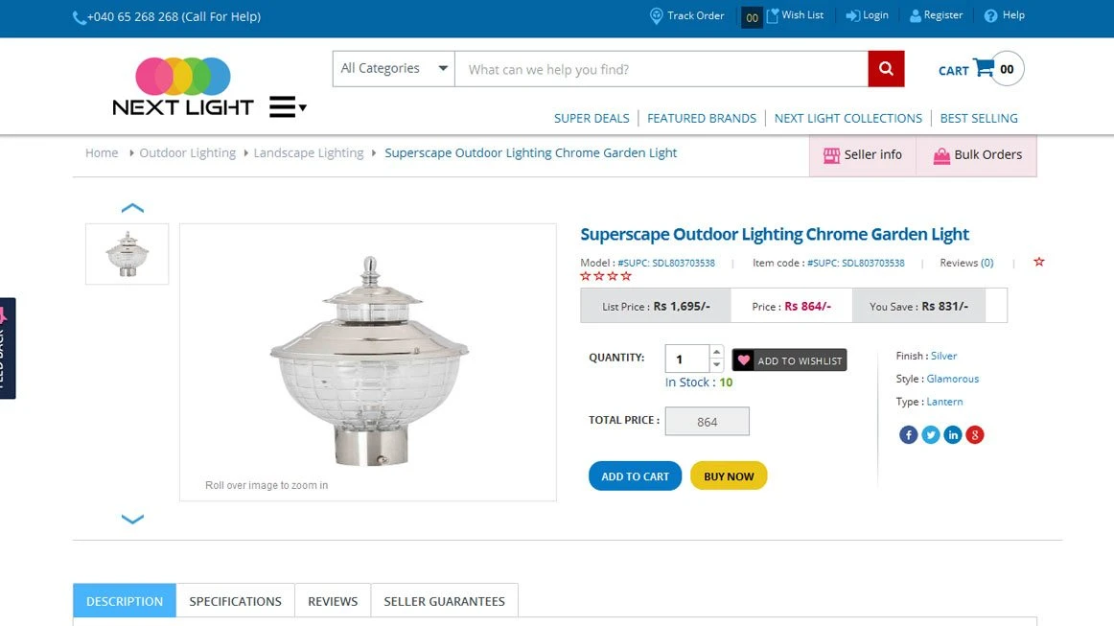
Task: Click the Track Order location icon
Action: [x=657, y=16]
